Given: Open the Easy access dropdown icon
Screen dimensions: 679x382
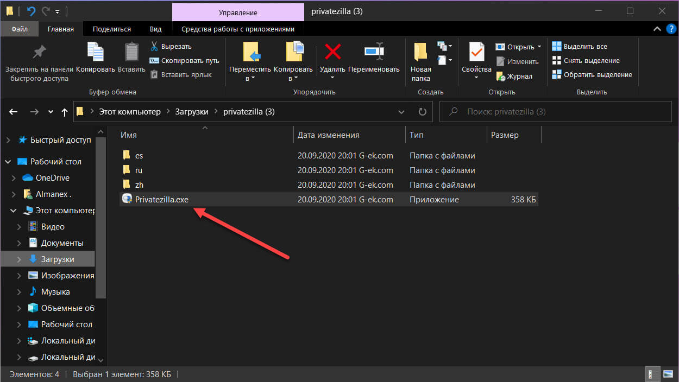Looking at the screenshot, I should click(444, 60).
